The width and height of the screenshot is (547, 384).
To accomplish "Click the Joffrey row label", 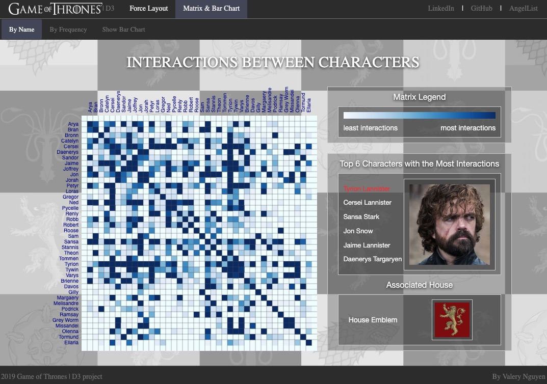I will pyautogui.click(x=71, y=169).
